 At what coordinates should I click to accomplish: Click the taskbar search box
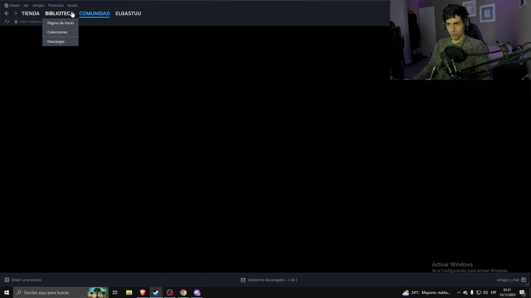[x=61, y=293]
